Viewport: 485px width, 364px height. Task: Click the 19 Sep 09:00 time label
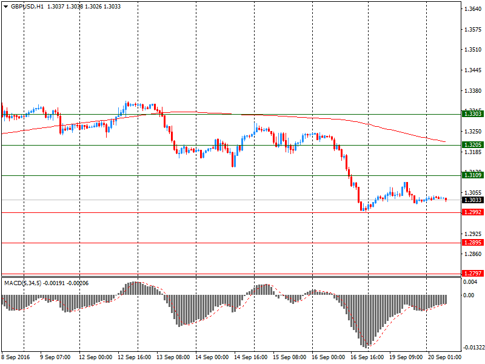406,357
